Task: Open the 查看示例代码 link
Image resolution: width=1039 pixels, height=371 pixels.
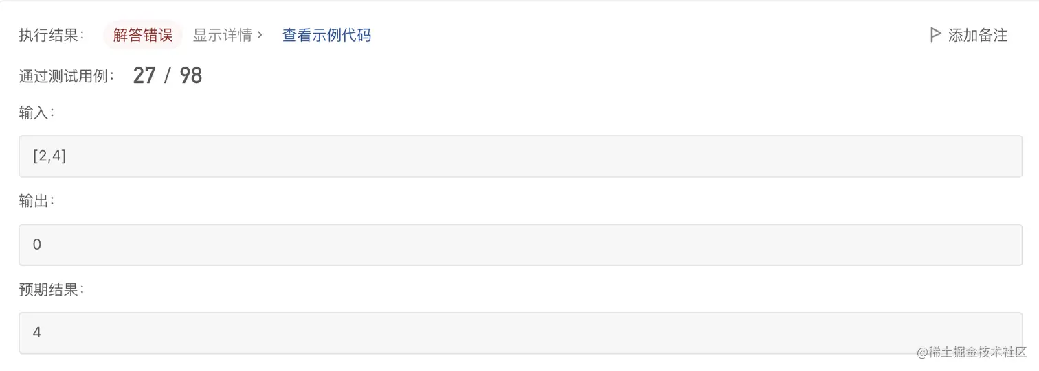Action: (x=326, y=35)
